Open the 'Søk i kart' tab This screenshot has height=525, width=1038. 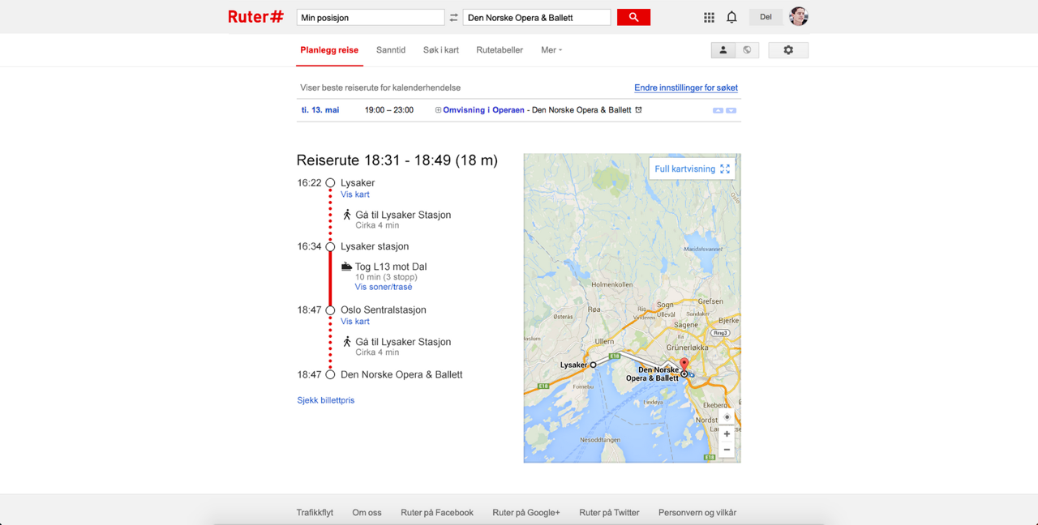(441, 50)
